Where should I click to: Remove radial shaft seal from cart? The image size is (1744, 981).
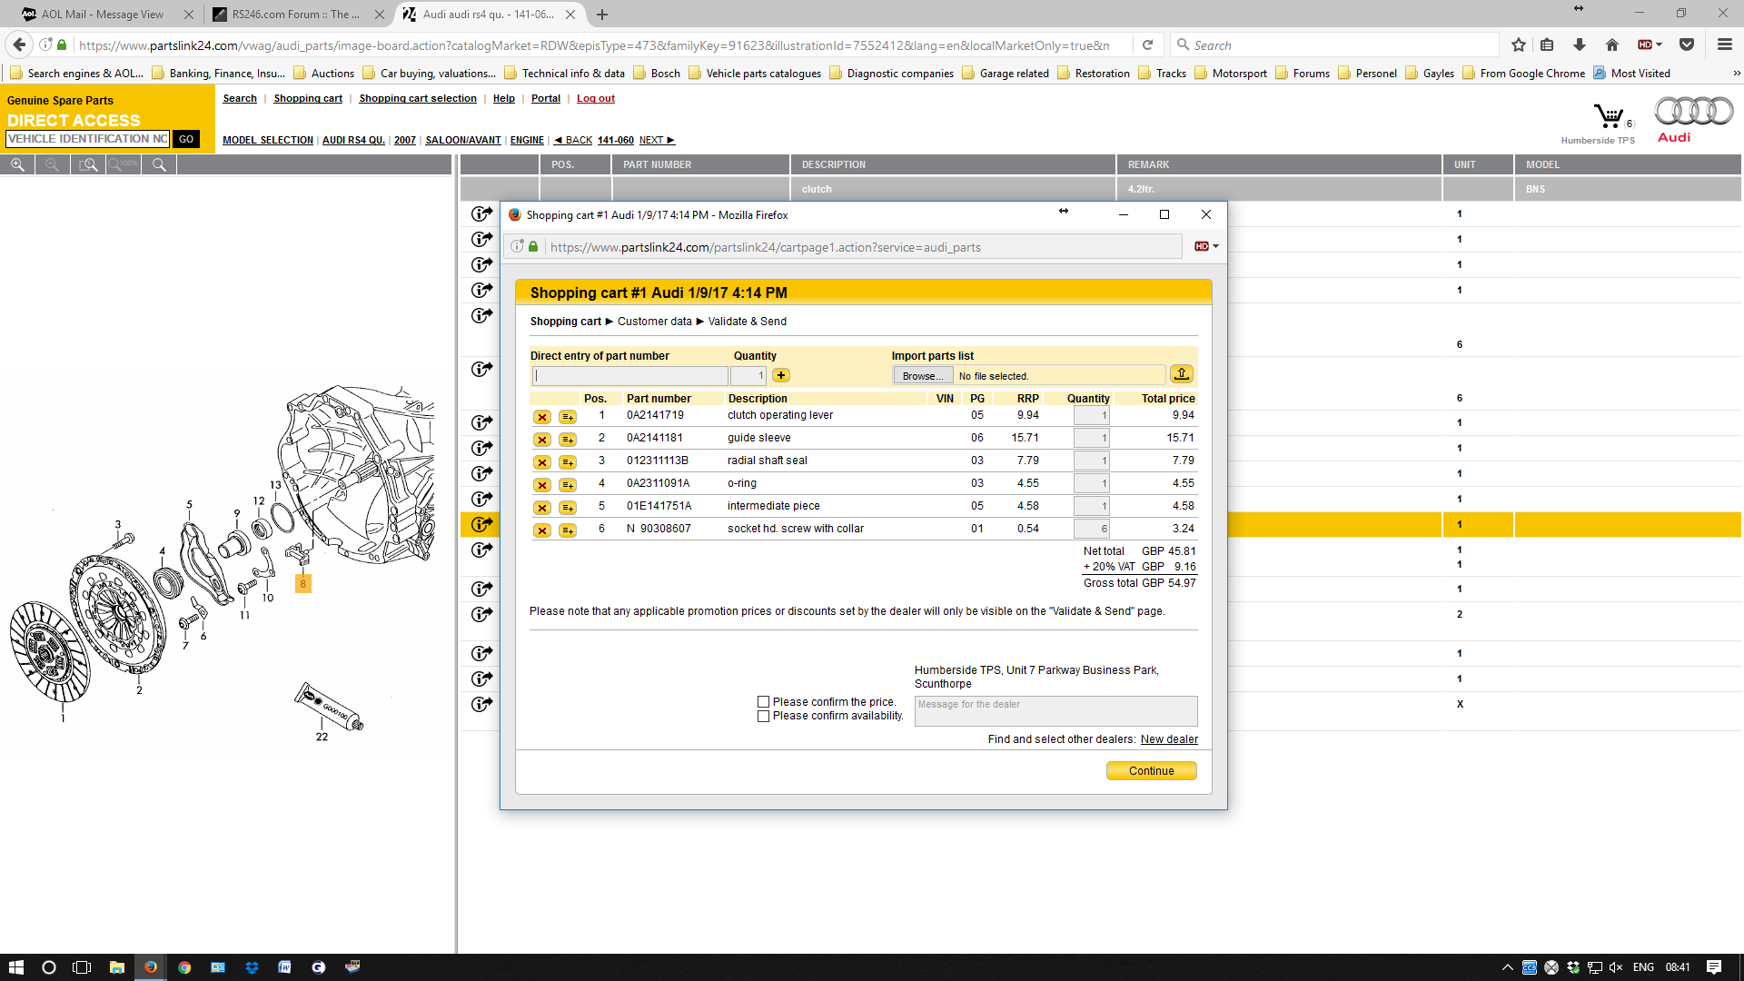(542, 462)
